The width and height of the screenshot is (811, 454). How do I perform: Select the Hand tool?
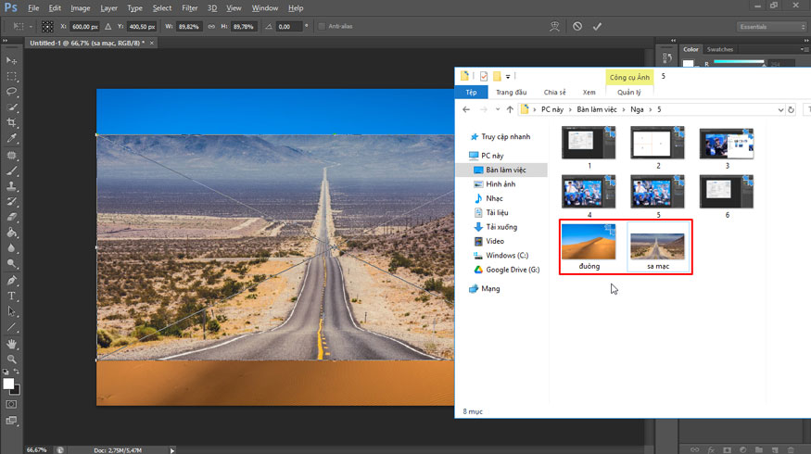pos(12,343)
